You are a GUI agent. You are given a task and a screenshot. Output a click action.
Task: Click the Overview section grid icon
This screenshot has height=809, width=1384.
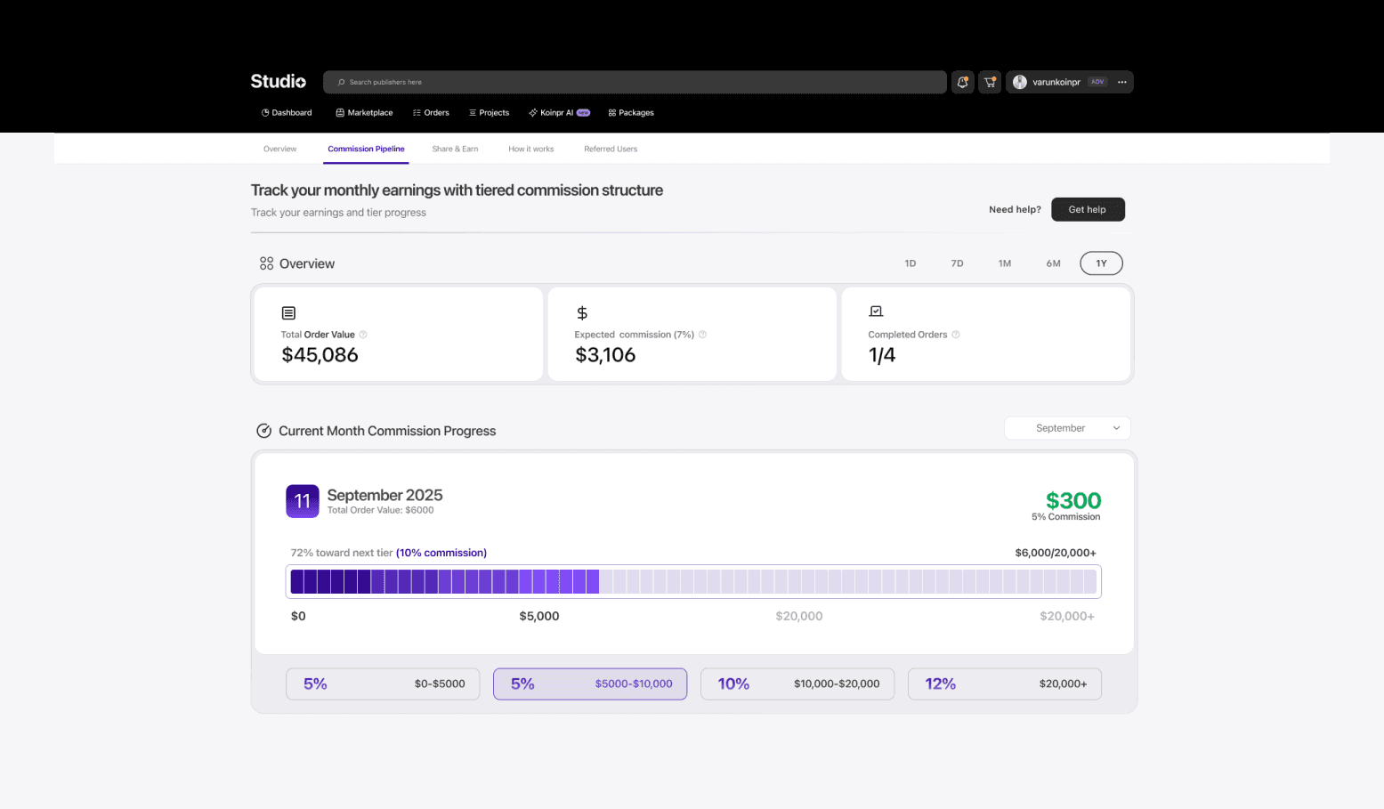[266, 263]
